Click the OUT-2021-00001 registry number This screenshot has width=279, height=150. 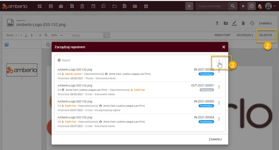coord(202,85)
